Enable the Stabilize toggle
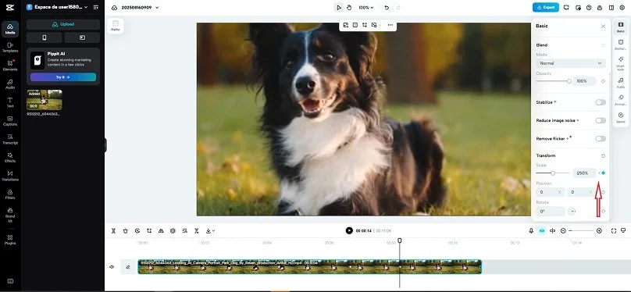Image resolution: width=631 pixels, height=292 pixels. click(601, 102)
